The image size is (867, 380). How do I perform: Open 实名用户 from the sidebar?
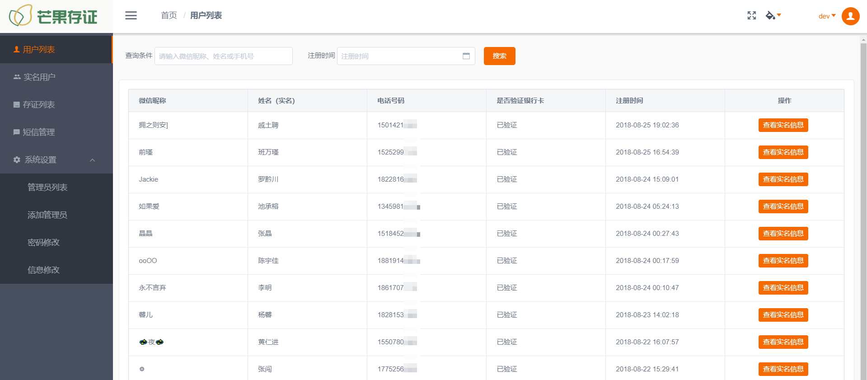pos(39,77)
